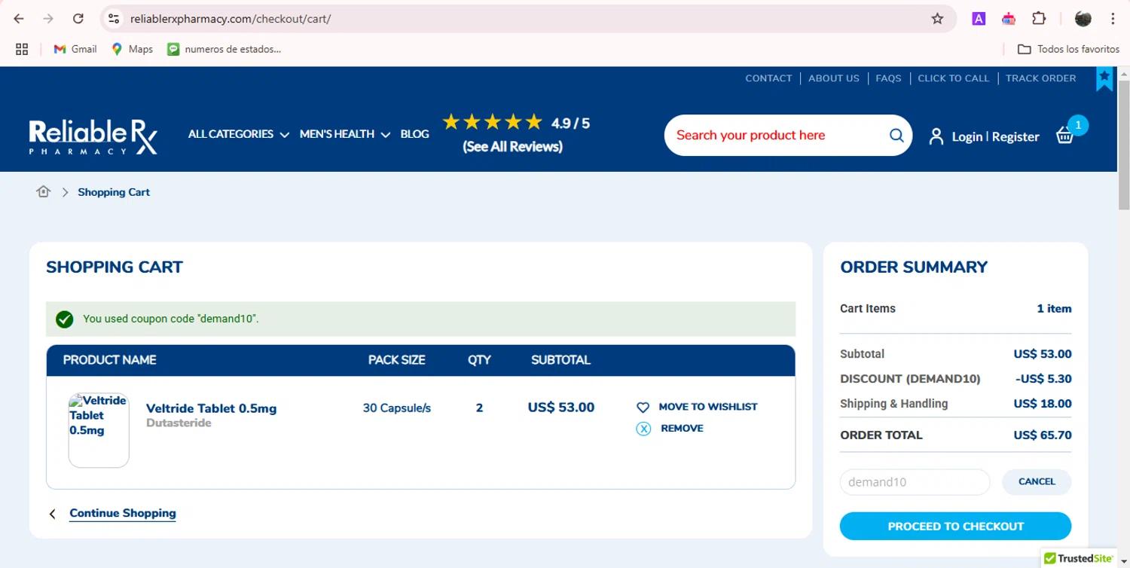Click the '-US$ 5.30' discount amount

[x=1043, y=379]
